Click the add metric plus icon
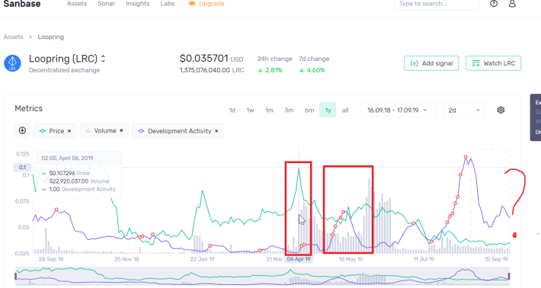541x288 pixels. pyautogui.click(x=22, y=131)
